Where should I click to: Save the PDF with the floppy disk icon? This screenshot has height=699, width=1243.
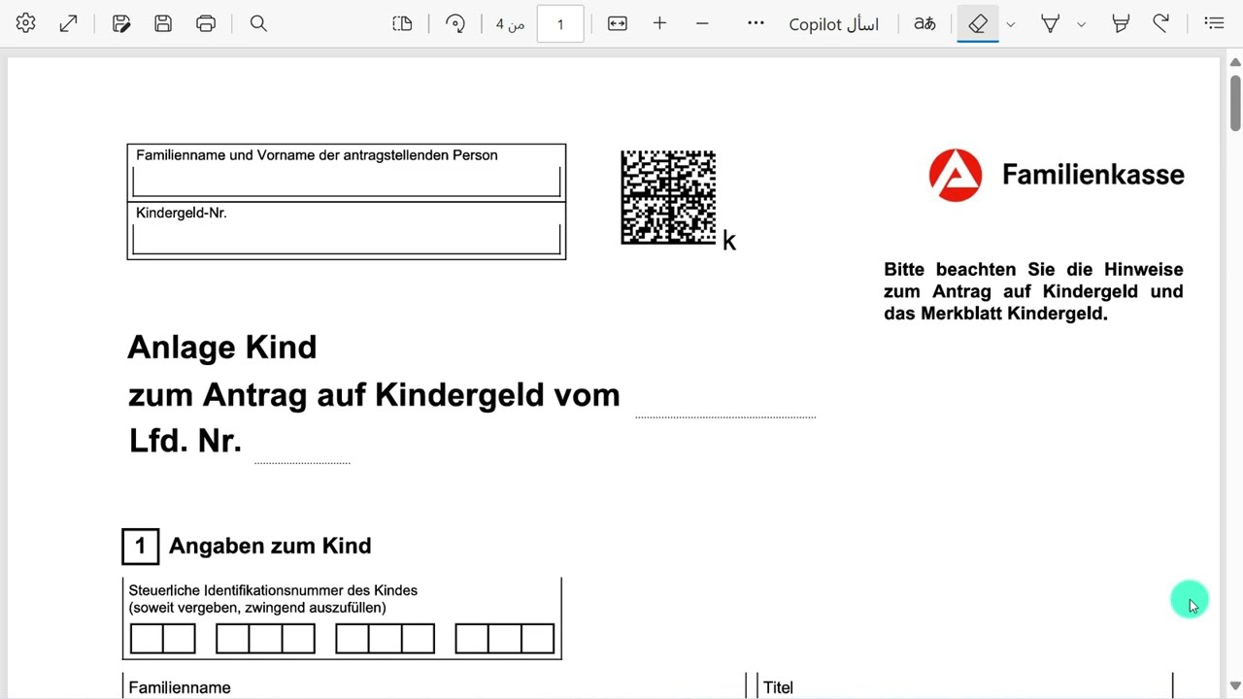163,23
